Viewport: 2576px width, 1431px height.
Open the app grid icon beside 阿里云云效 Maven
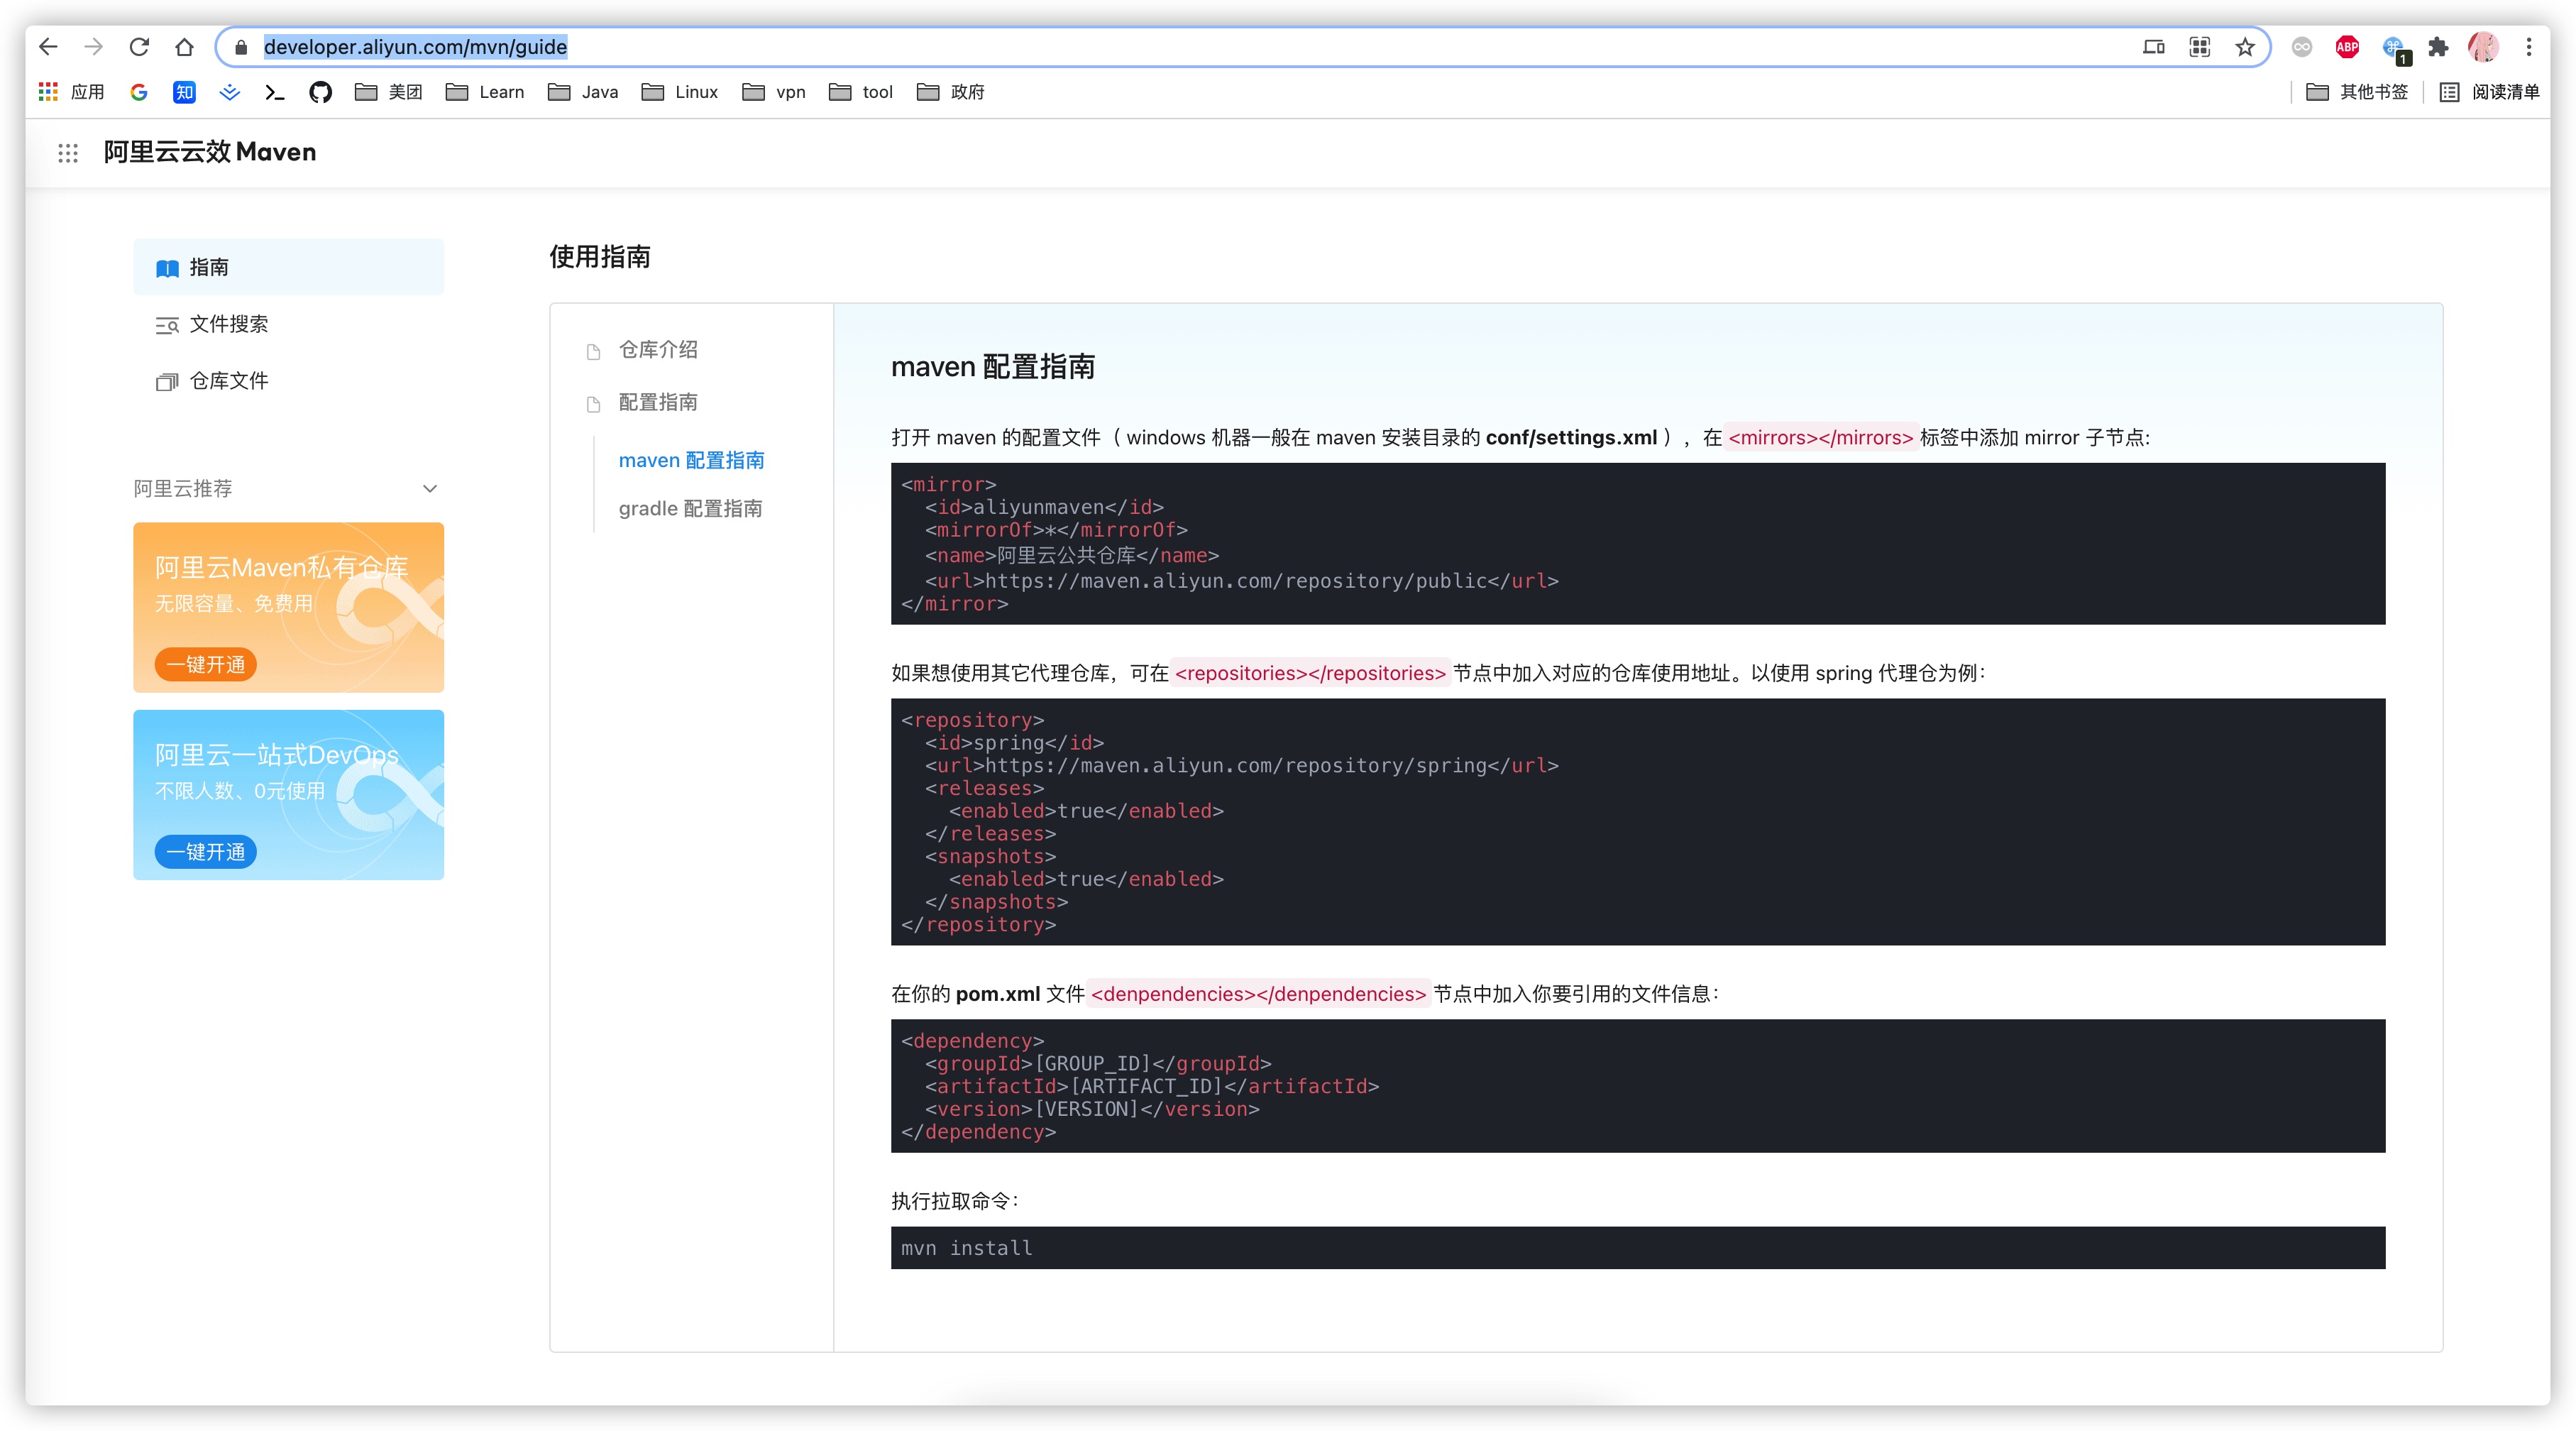(x=68, y=153)
